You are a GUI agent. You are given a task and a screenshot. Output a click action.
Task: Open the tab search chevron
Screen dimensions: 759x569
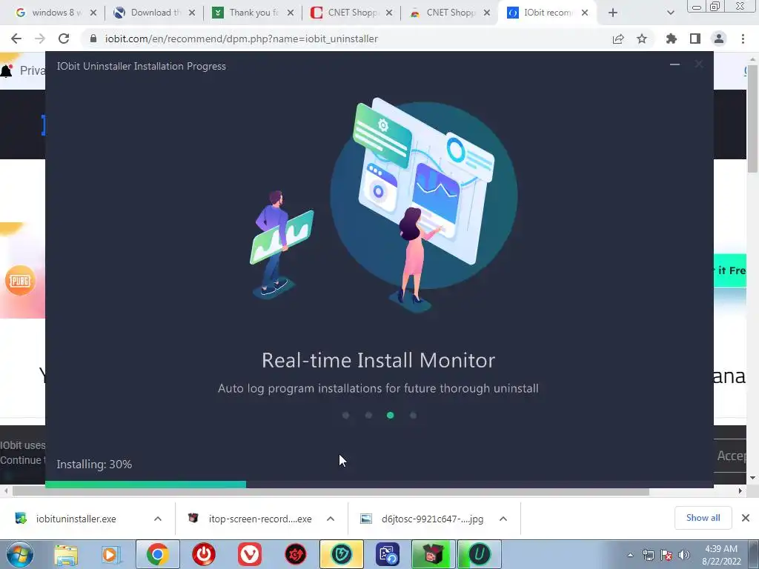pos(670,13)
